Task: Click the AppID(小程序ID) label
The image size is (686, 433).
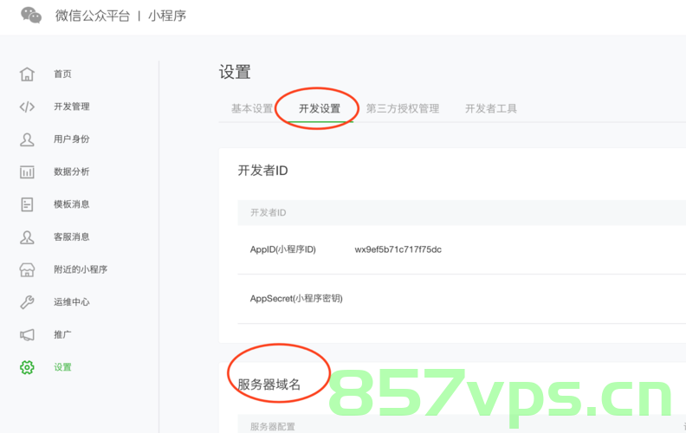Action: coord(283,249)
